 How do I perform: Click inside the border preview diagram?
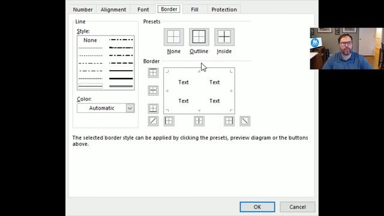pyautogui.click(x=199, y=91)
